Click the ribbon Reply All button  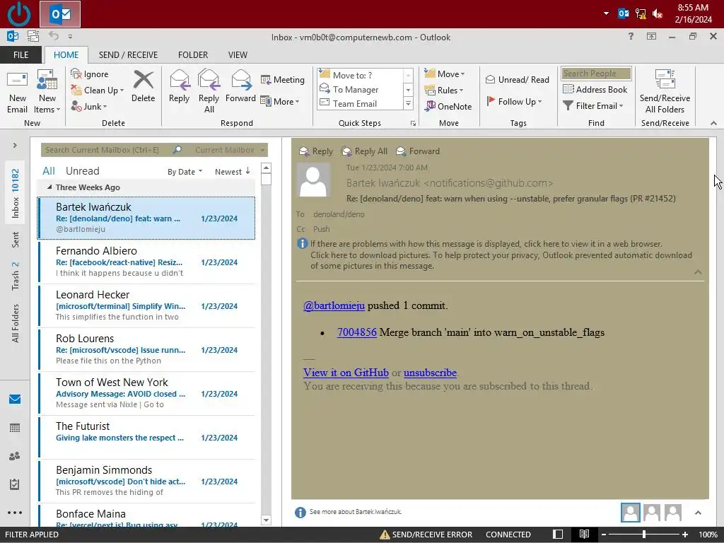[209, 91]
